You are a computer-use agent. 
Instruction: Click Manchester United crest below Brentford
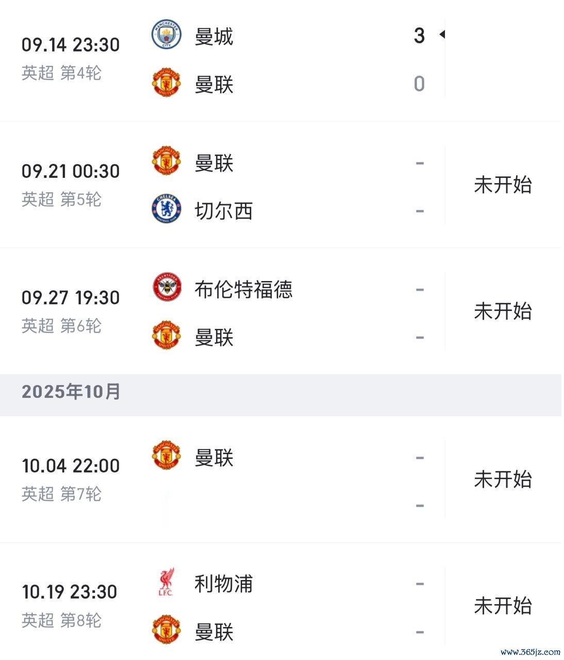click(x=166, y=336)
